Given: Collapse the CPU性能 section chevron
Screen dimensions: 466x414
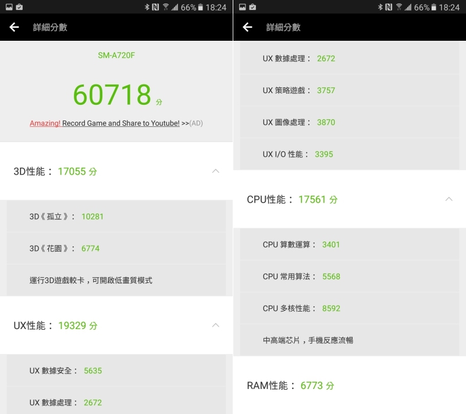Looking at the screenshot, I should click(x=449, y=199).
